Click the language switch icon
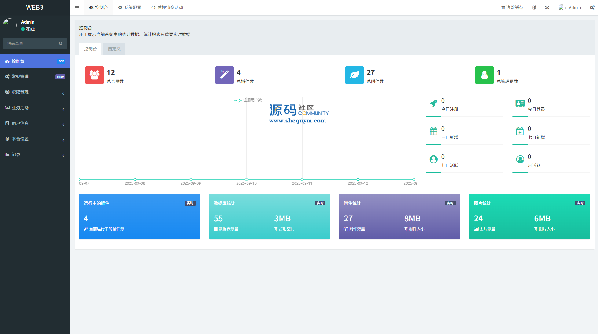The width and height of the screenshot is (598, 334). 534,8
